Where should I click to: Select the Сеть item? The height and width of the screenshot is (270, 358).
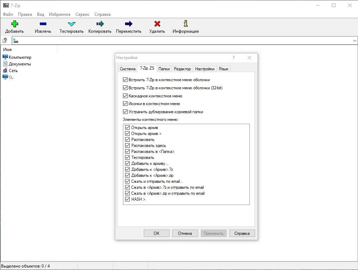pos(10,70)
